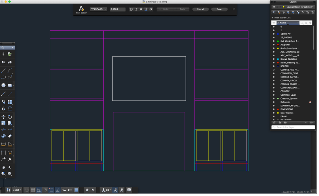Viewport: 319px width, 196px height.
Task: Toggle visibility of the Acupanel layer
Action: click(274, 45)
